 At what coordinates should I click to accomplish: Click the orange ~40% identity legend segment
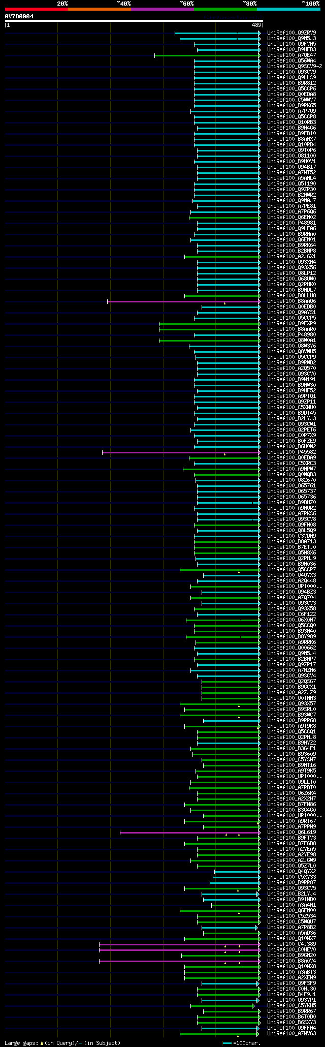(99, 9)
